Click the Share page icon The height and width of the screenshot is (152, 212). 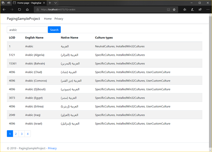[x=200, y=10]
